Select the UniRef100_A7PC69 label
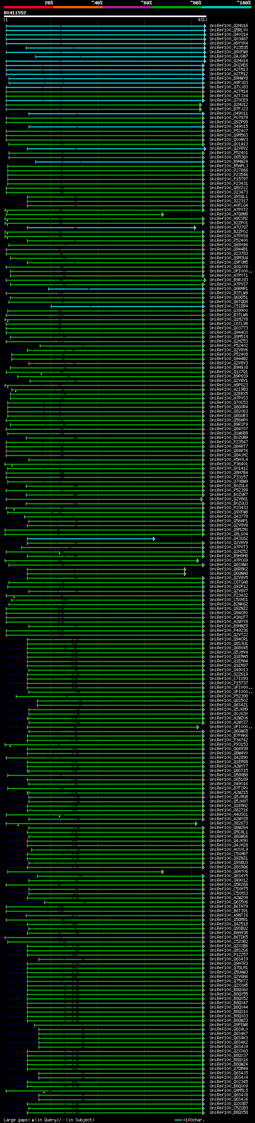This screenshot has height=1123, width=255. pyautogui.click(x=229, y=560)
